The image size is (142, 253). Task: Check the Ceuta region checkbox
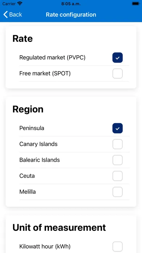click(118, 176)
